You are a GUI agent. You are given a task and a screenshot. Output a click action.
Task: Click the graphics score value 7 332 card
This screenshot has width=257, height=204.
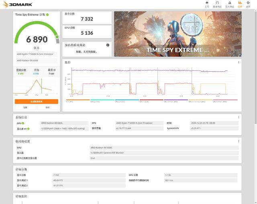coord(87,18)
